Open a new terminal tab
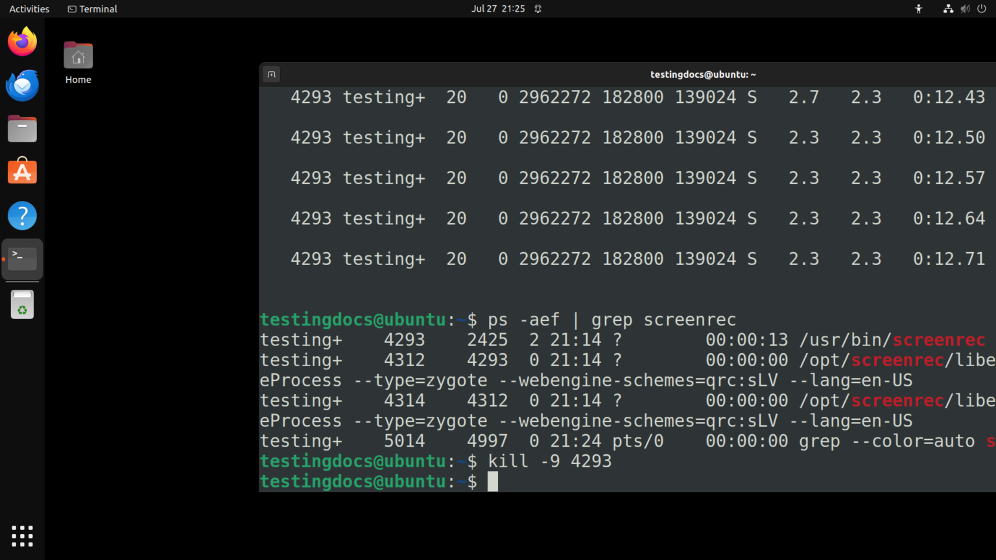 point(271,74)
